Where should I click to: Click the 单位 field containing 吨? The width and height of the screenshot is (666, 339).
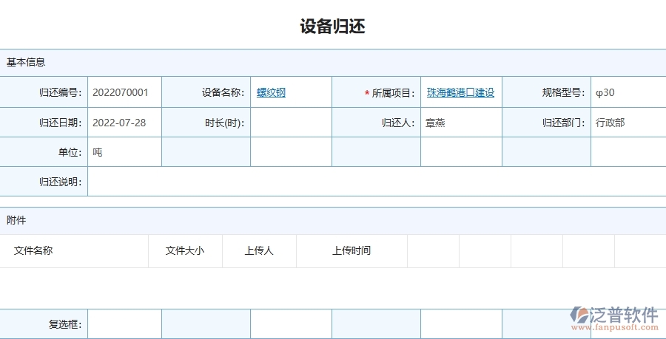pyautogui.click(x=124, y=152)
